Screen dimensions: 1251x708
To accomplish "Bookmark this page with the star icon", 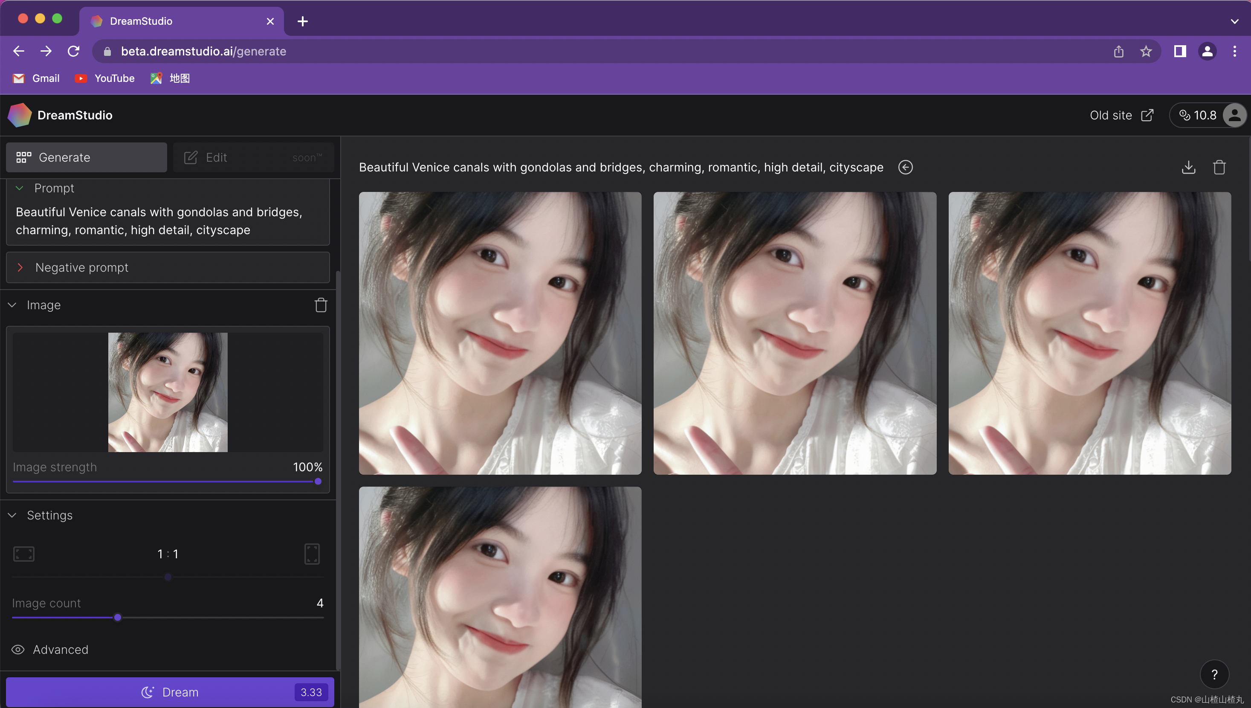I will [x=1146, y=51].
